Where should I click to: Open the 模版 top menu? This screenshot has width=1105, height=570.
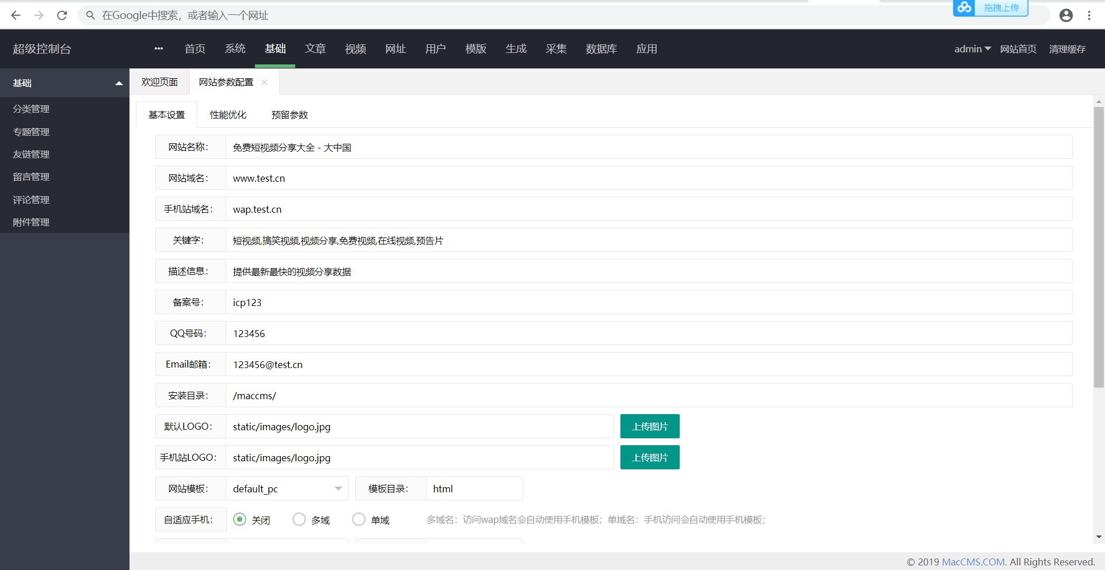pos(476,49)
